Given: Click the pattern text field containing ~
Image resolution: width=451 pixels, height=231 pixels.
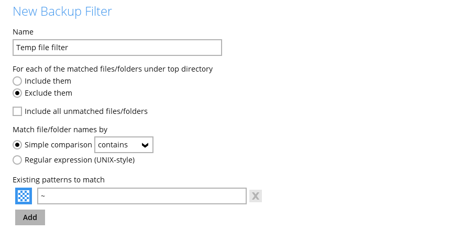Looking at the screenshot, I should 141,196.
